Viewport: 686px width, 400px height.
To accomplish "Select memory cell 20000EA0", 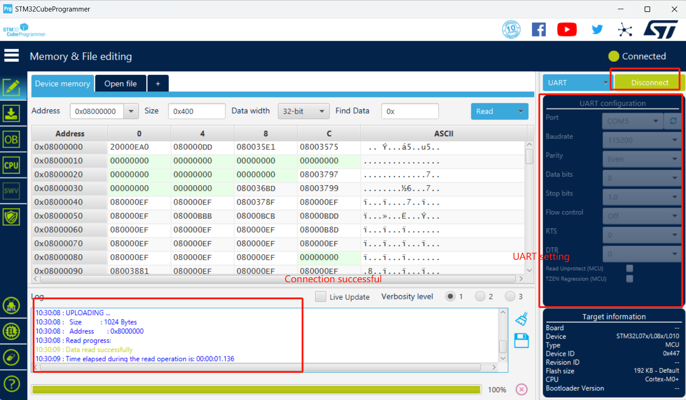I will click(139, 147).
